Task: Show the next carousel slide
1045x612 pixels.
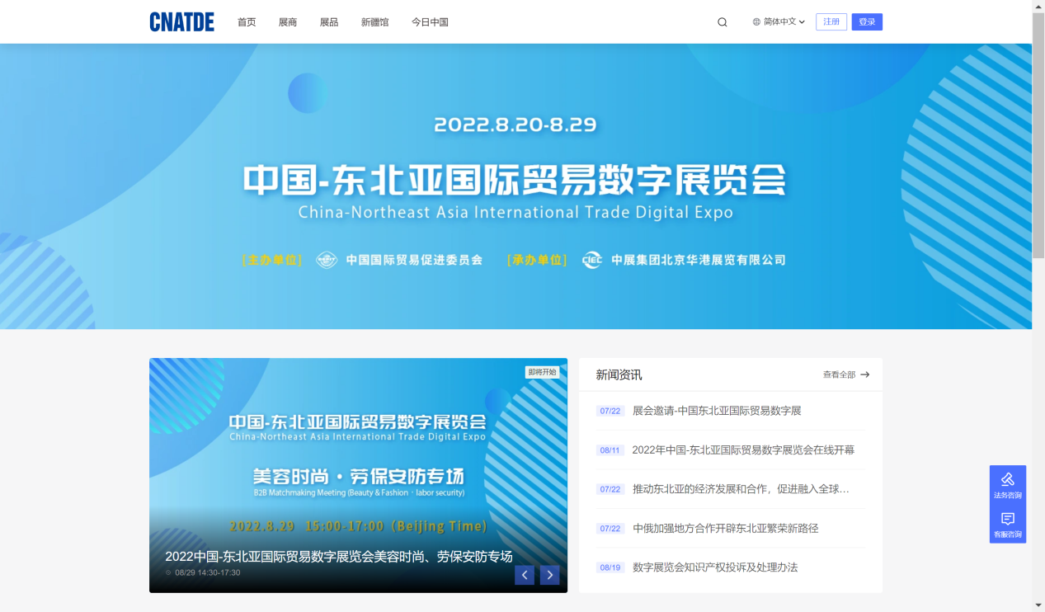Action: 550,575
